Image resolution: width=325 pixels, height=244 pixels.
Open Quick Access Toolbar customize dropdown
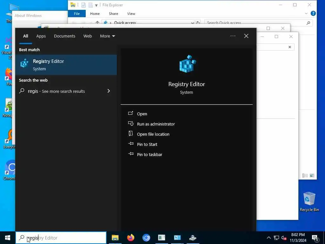point(96,5)
